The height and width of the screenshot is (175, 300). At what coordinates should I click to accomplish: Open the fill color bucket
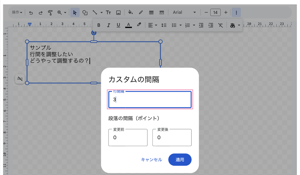[x=130, y=13]
